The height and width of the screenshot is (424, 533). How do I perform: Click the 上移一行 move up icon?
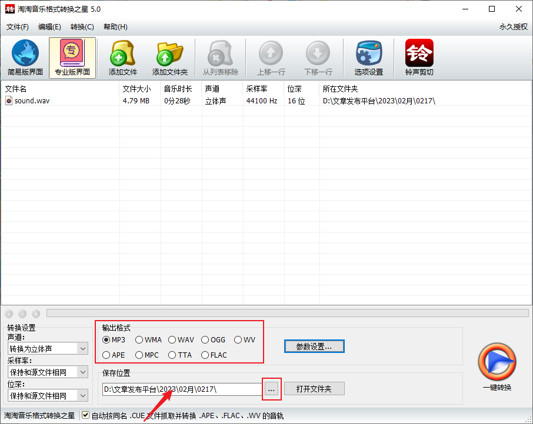pyautogui.click(x=271, y=58)
